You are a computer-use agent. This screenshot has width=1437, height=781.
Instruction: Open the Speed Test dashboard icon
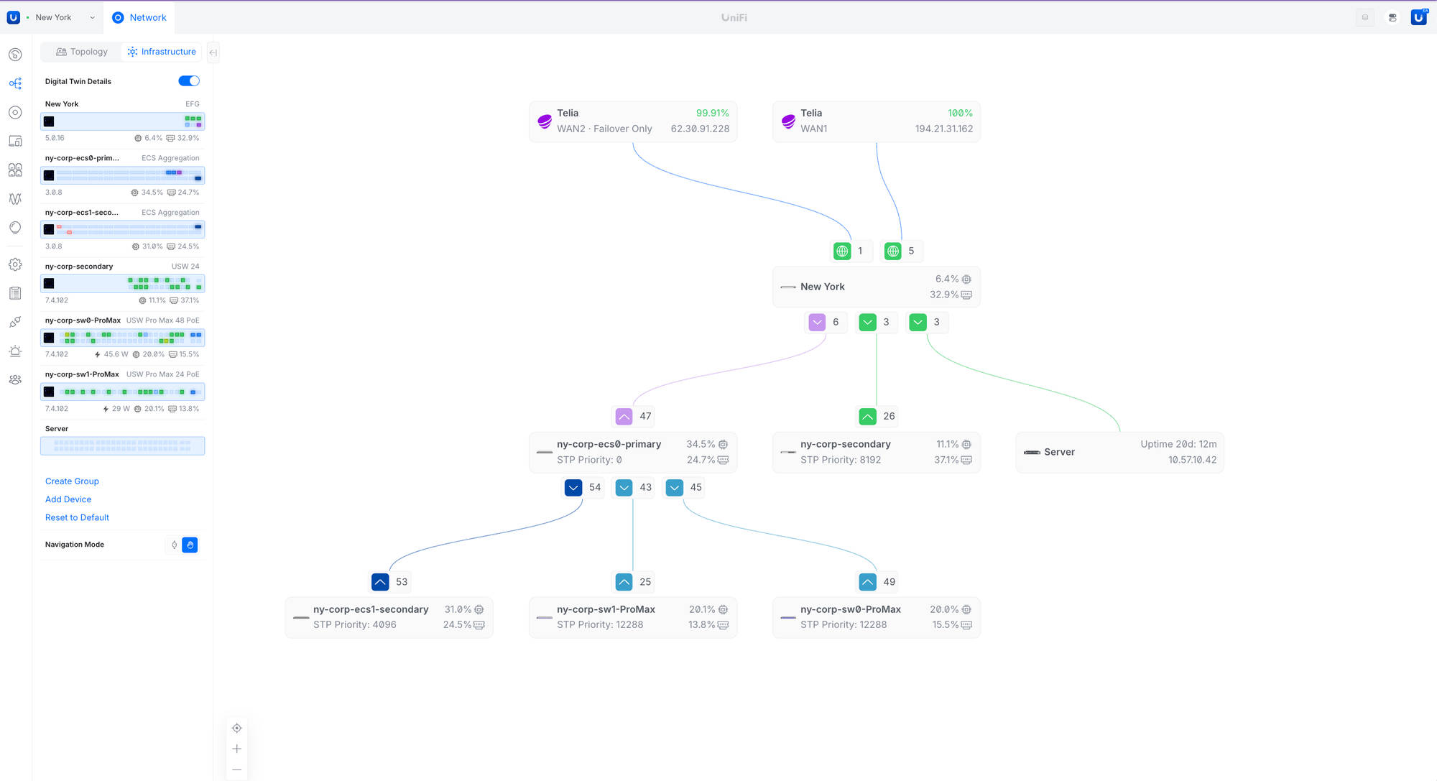click(14, 54)
